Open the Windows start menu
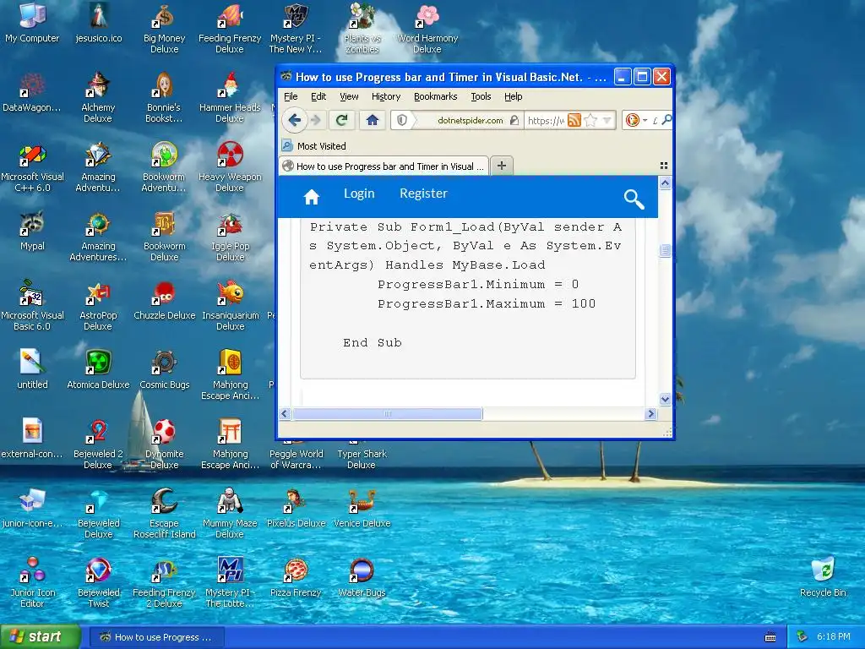 coord(41,637)
